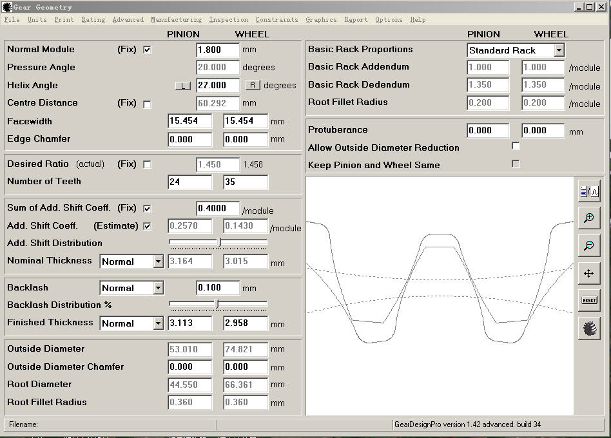Viewport: 611px width, 438px height.
Task: Click the gear icon in the title bar
Action: pyautogui.click(x=6, y=7)
